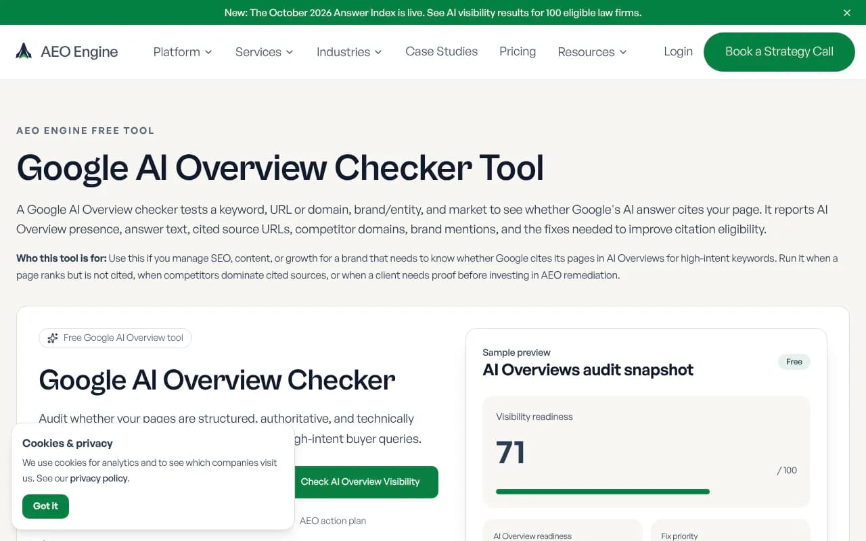Click the "Fix priority" card label
The width and height of the screenshot is (866, 541).
point(679,536)
